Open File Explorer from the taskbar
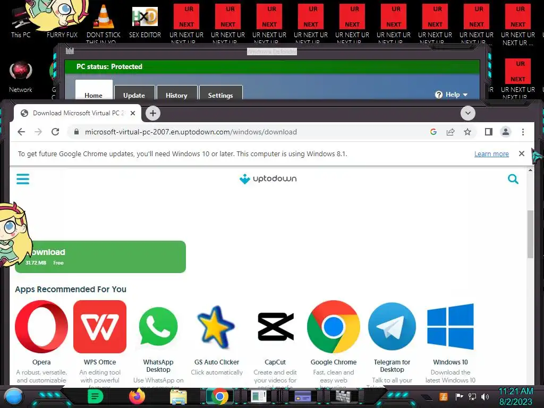The width and height of the screenshot is (544, 408). (178, 397)
